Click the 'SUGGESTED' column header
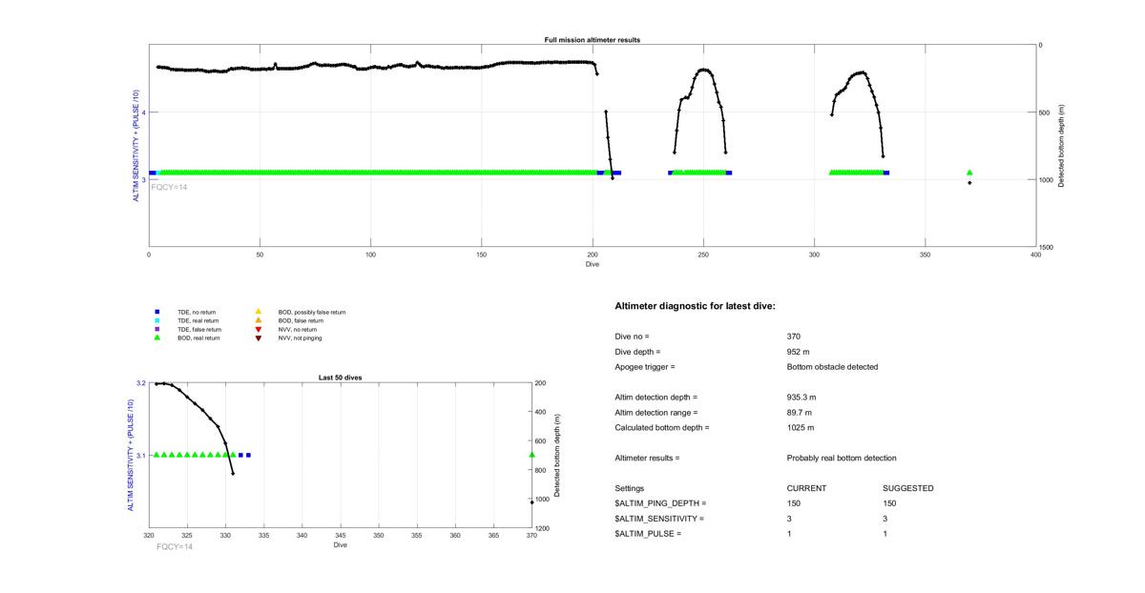This screenshot has width=1145, height=593. [x=908, y=488]
